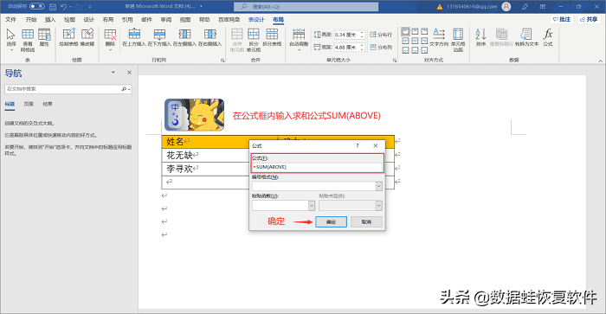Select the align bottom-right cell alignment icon

pyautogui.click(x=424, y=50)
